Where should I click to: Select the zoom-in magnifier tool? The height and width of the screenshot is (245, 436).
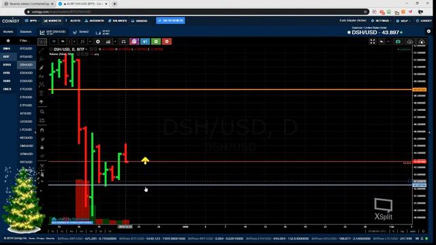pyautogui.click(x=42, y=112)
